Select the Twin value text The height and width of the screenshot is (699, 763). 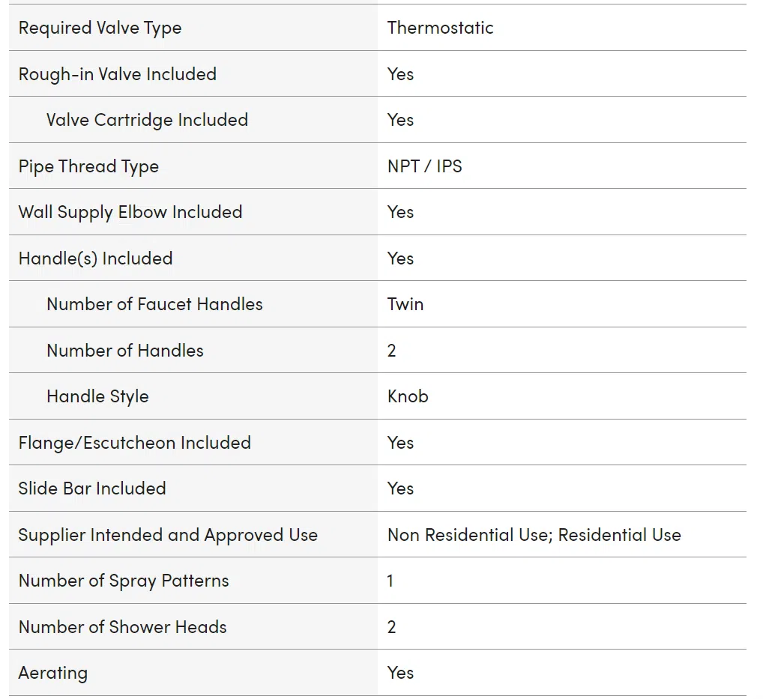pyautogui.click(x=405, y=304)
